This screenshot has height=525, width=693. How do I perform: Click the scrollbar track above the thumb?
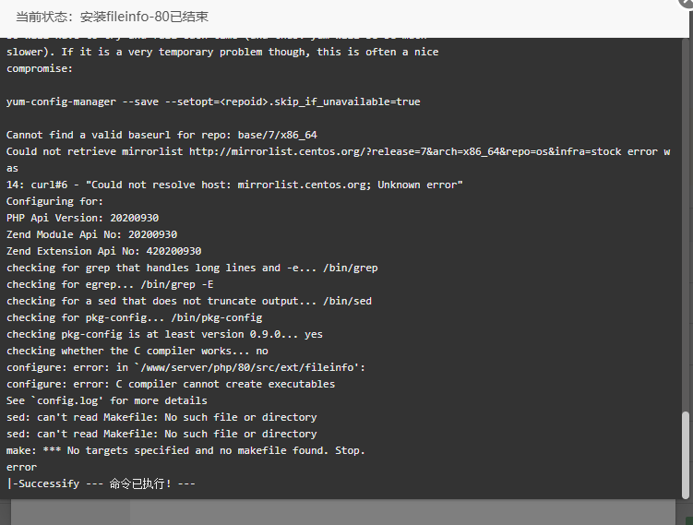[686, 224]
